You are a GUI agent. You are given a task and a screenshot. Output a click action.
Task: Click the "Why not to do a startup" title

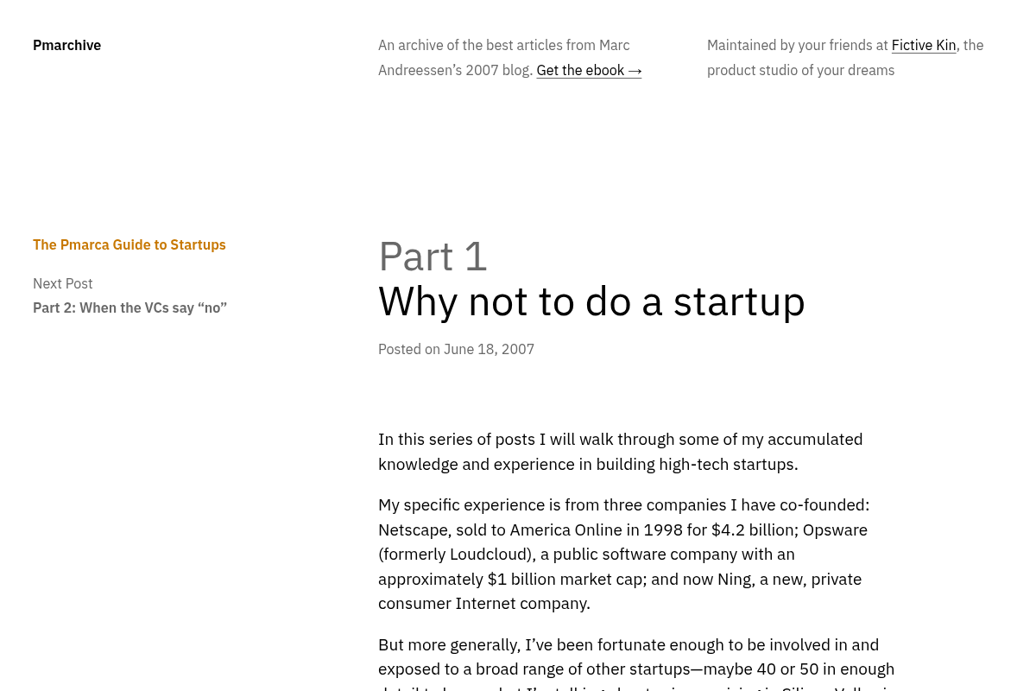pyautogui.click(x=591, y=301)
